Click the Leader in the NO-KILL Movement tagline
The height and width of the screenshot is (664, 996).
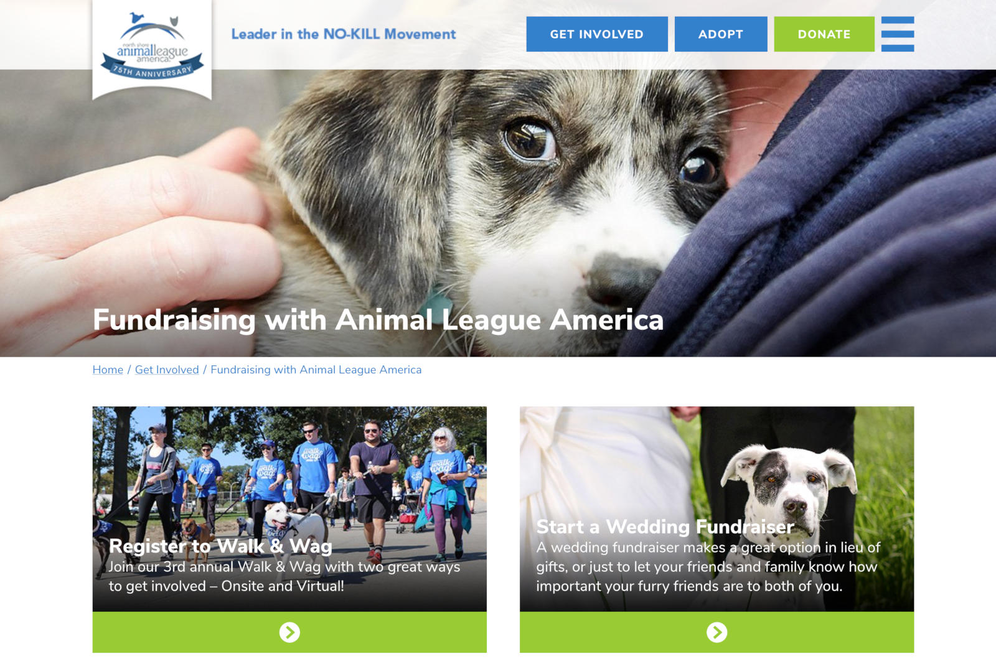click(x=344, y=34)
